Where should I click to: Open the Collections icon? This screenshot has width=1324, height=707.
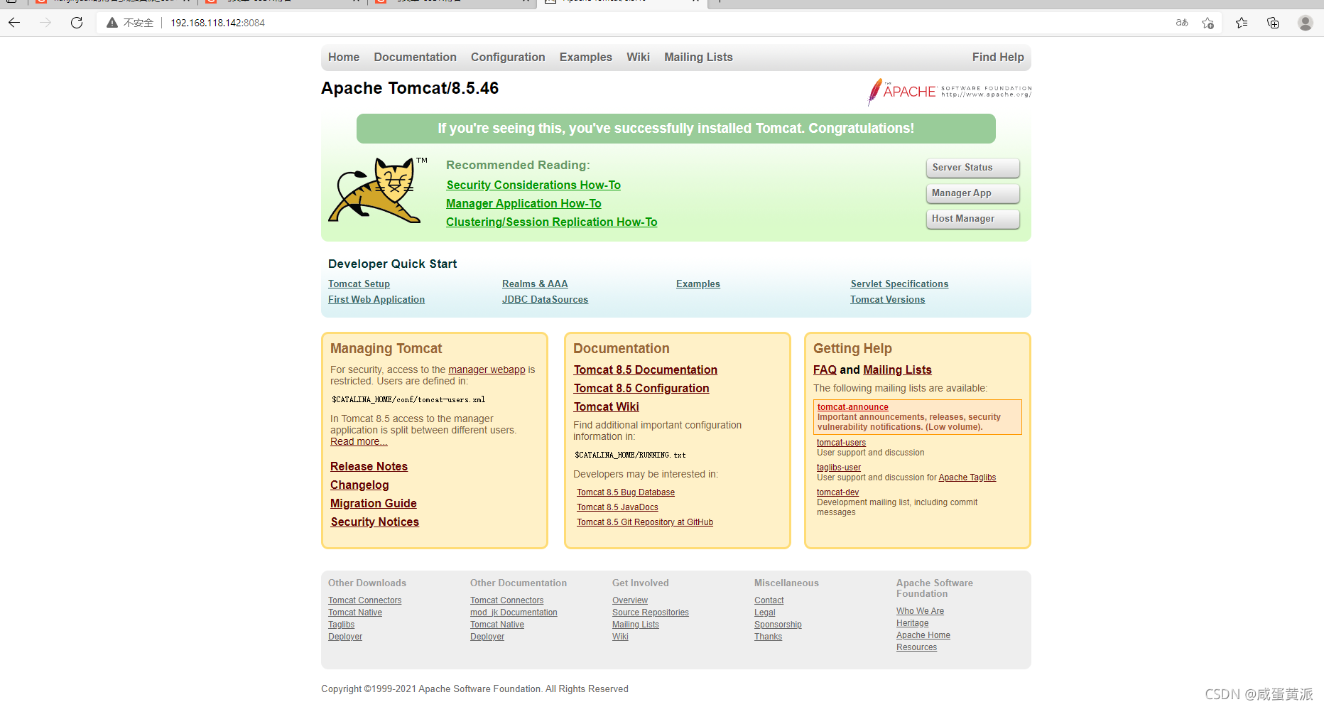tap(1273, 23)
